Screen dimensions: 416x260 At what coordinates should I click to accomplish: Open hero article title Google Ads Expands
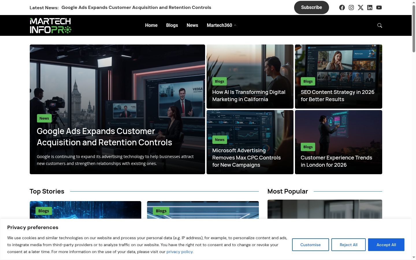tap(104, 137)
